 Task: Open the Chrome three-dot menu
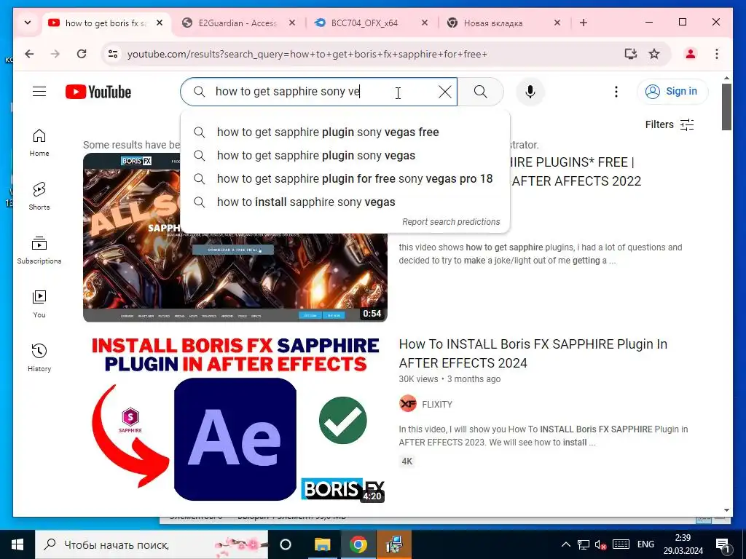[717, 54]
